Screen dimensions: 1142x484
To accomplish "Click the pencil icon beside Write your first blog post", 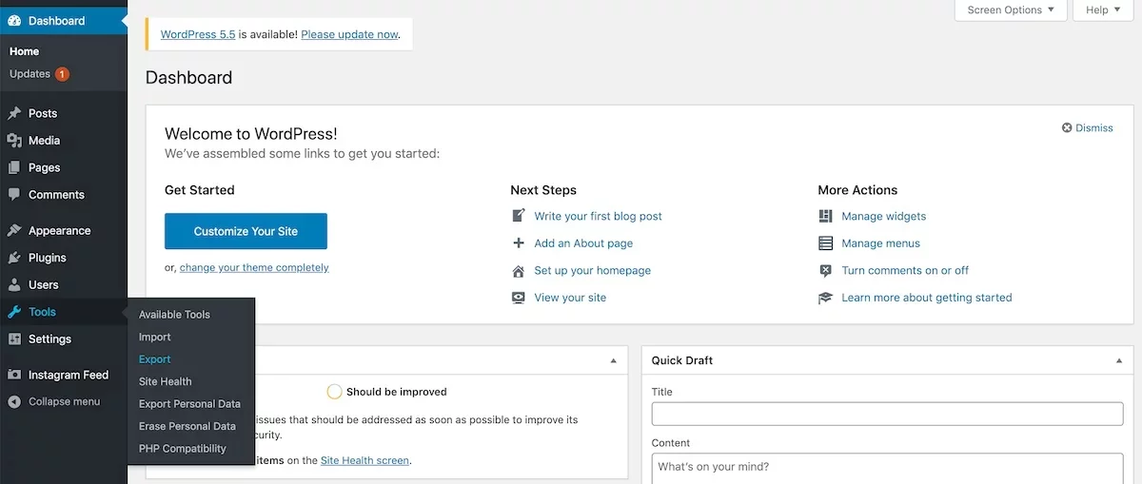I will point(519,216).
